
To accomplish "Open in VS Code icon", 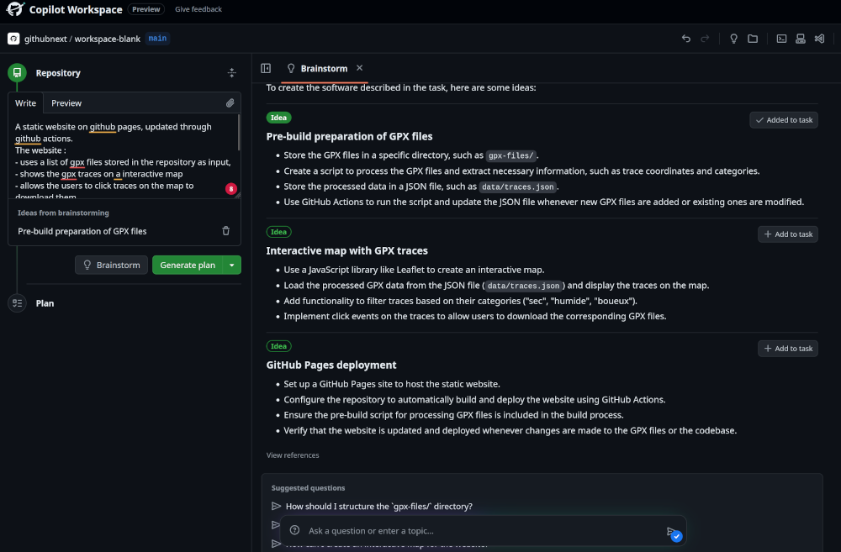I will pos(819,39).
